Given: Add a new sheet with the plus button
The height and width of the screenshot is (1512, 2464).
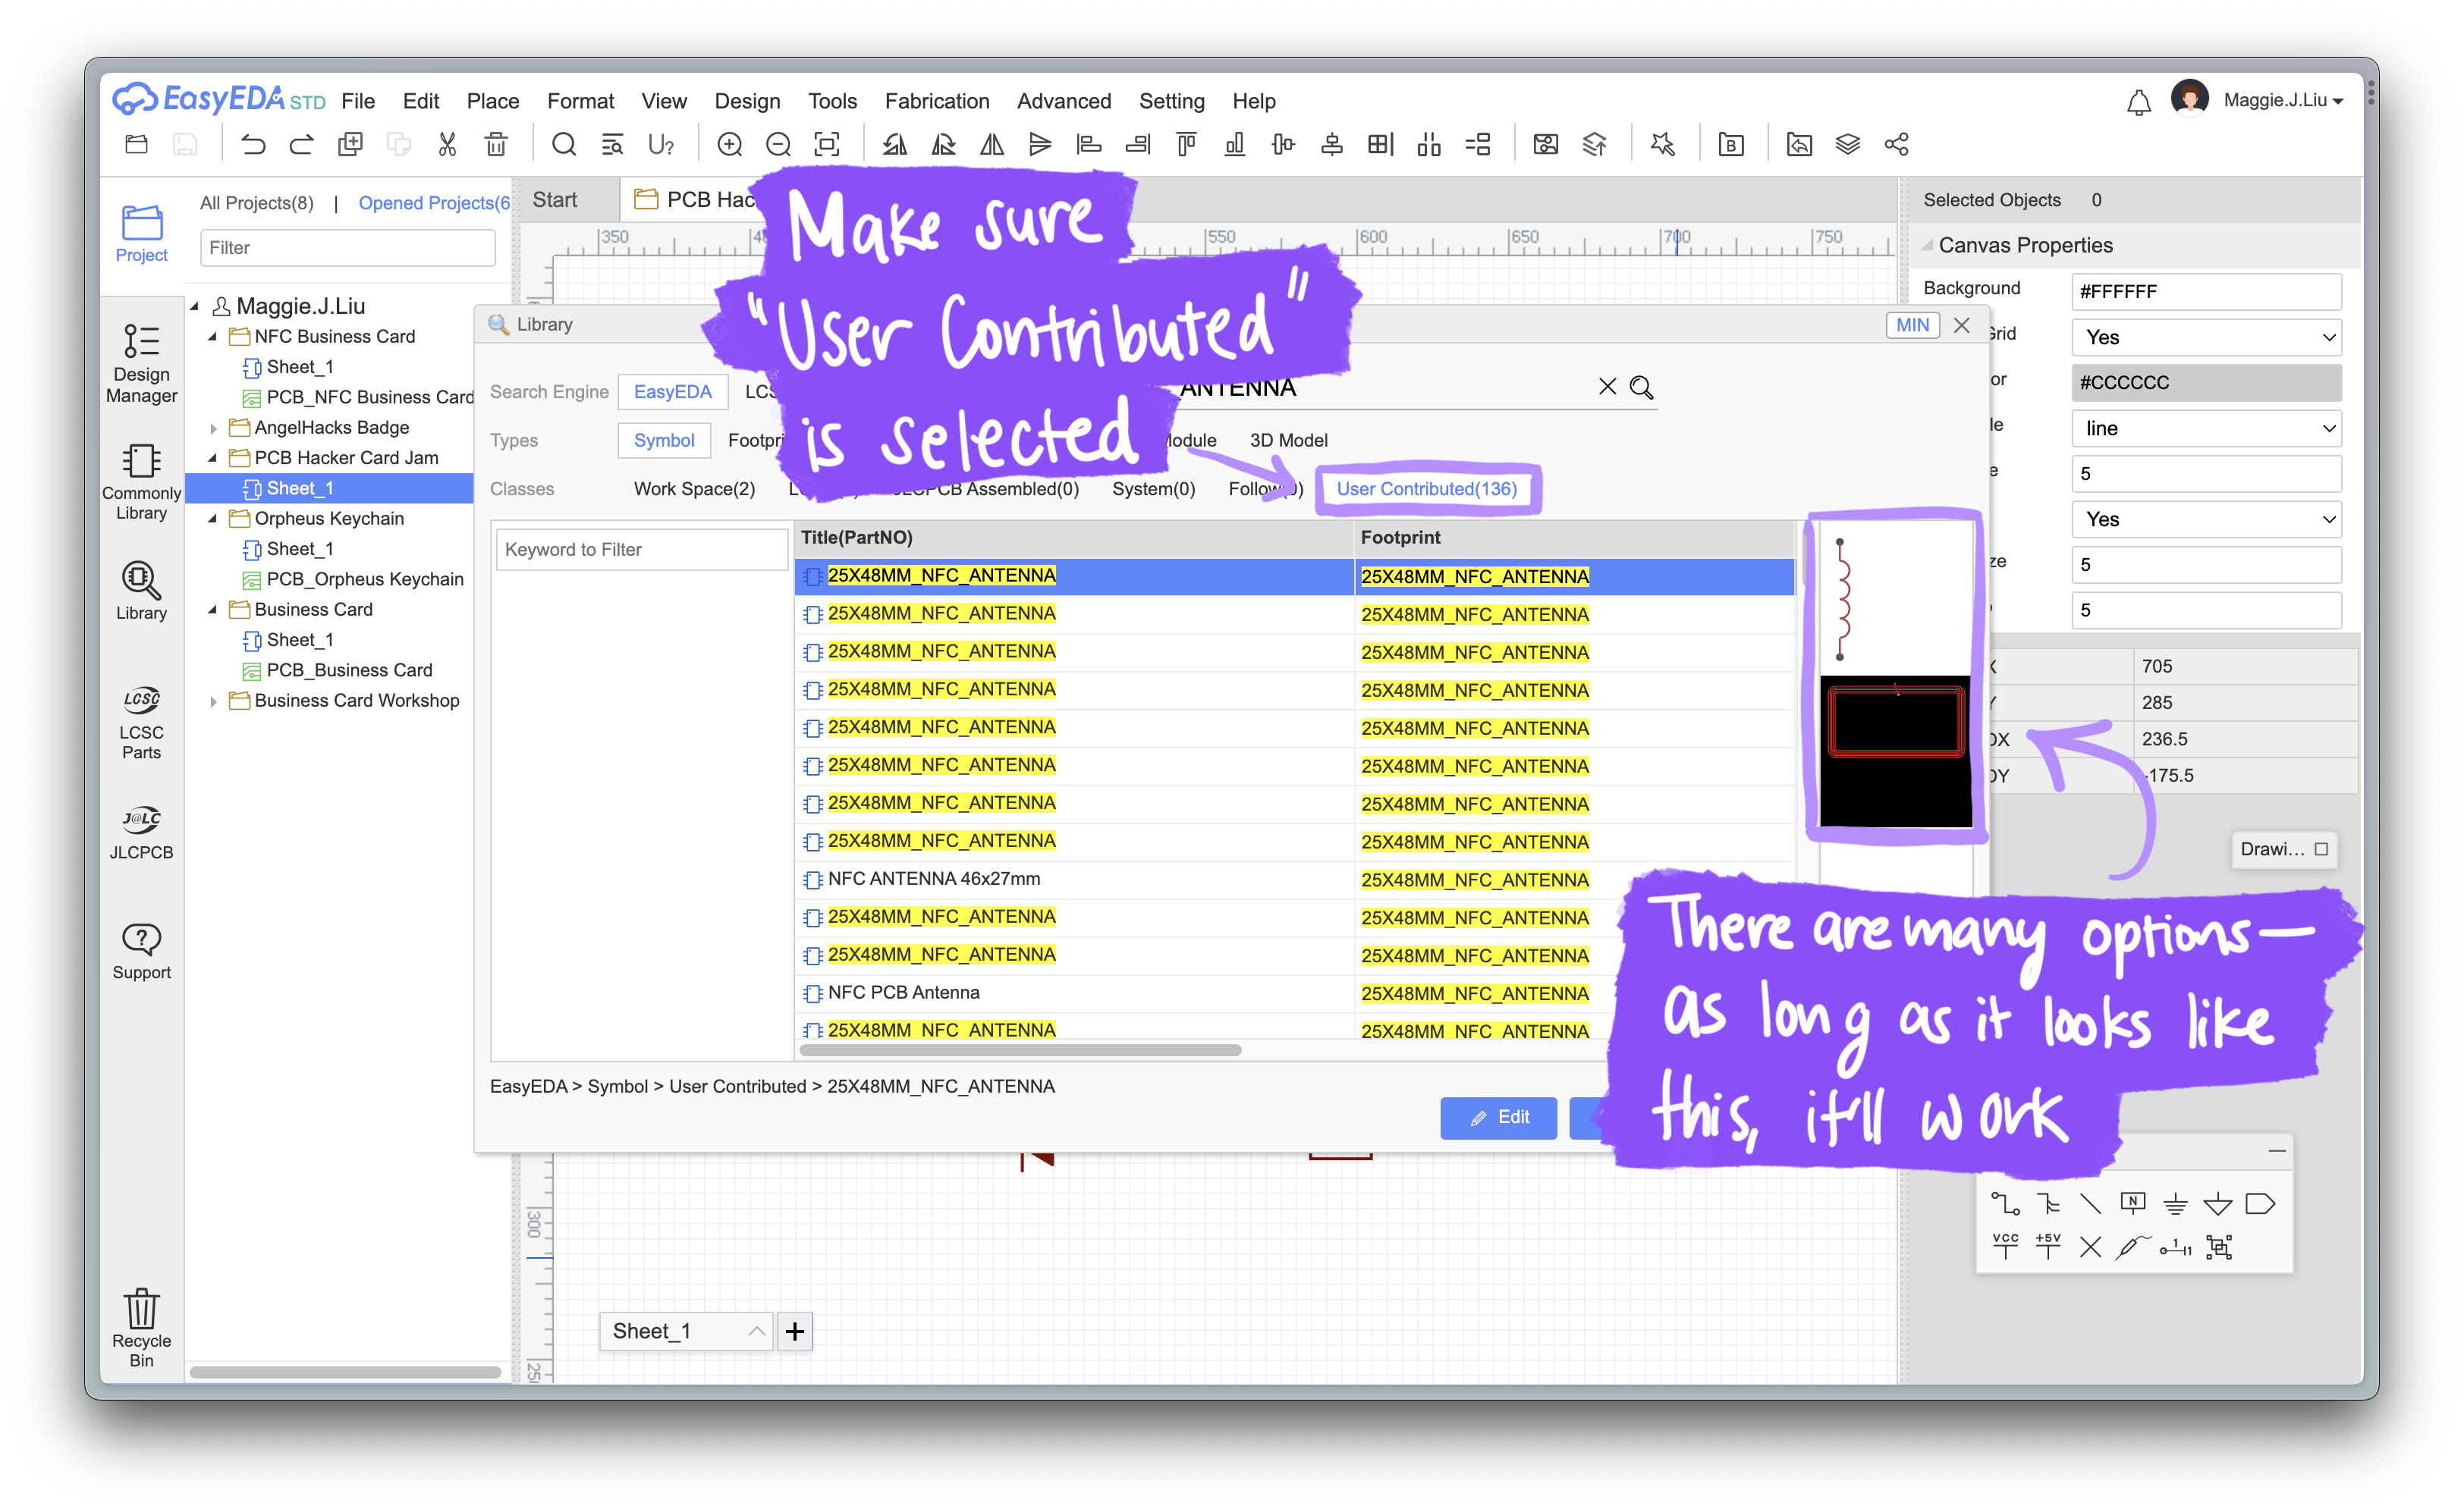Looking at the screenshot, I should (794, 1331).
